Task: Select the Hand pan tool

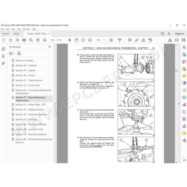Action: click(76, 40)
